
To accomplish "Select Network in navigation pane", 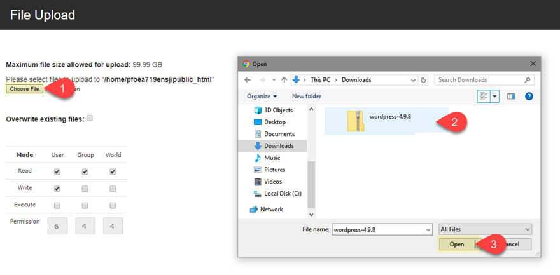I will pos(267,210).
